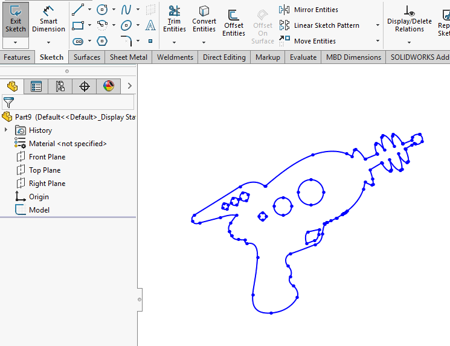Select the Line sketch tool

78,10
